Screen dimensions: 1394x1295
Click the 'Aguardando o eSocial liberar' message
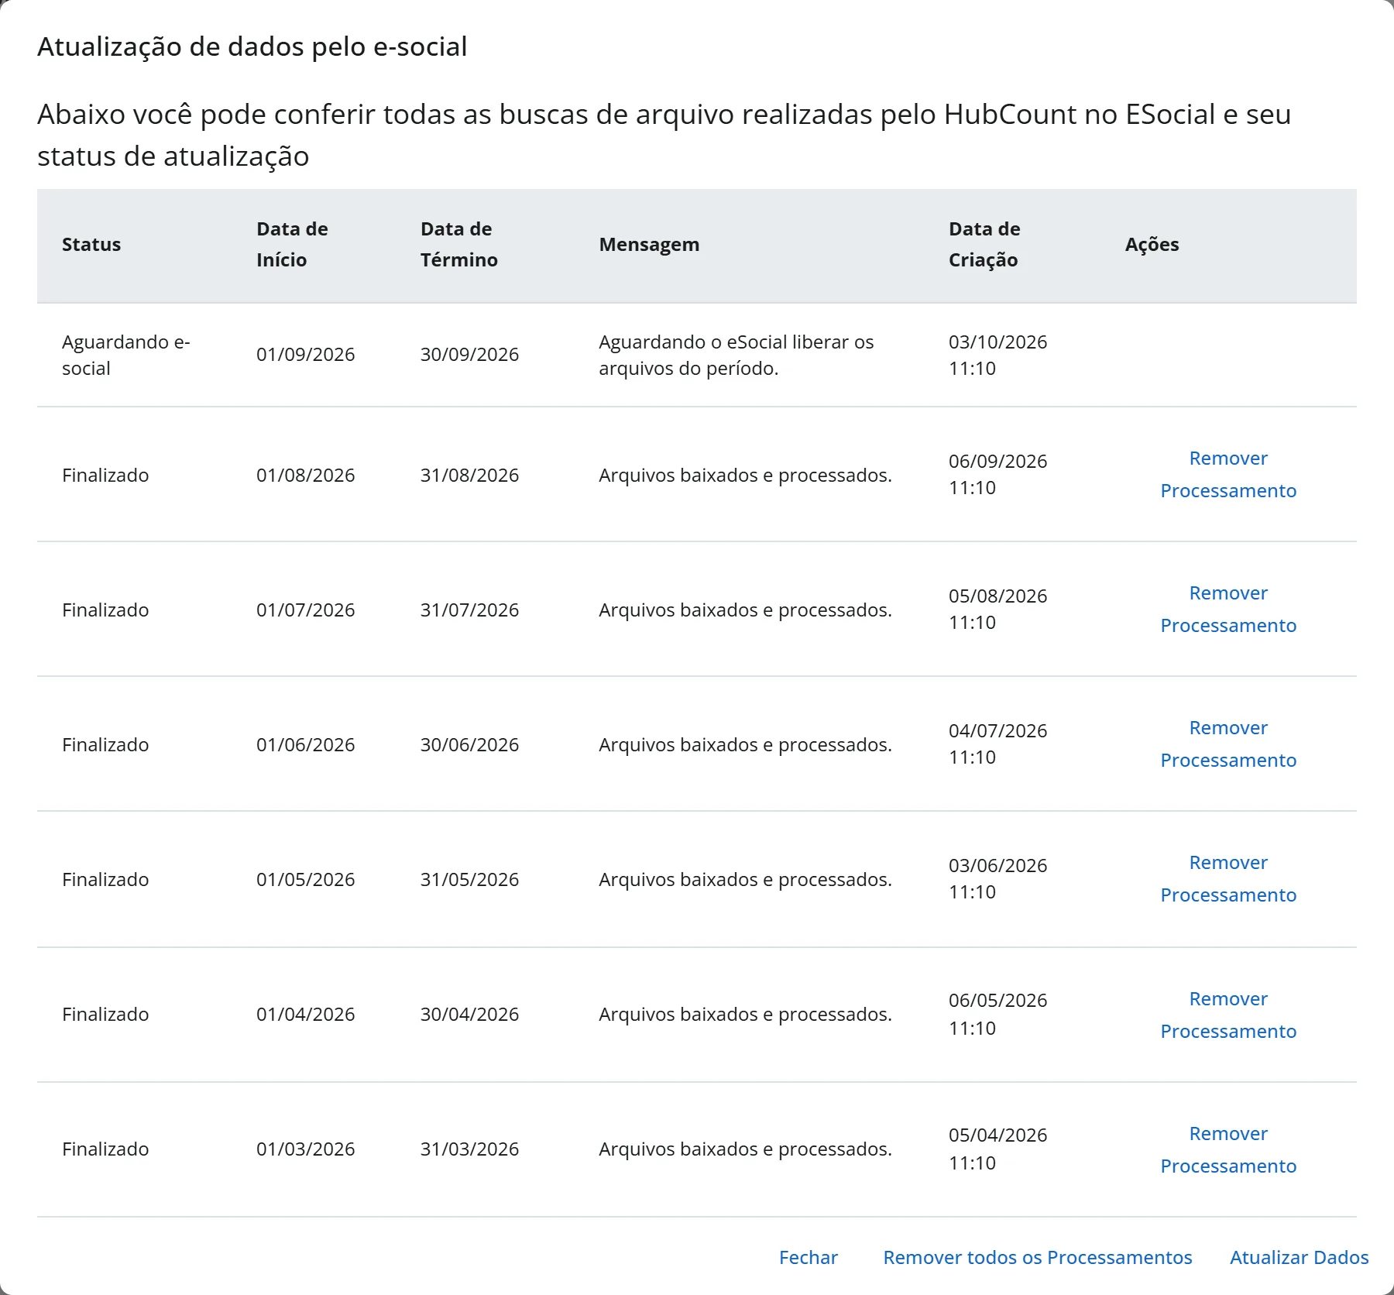736,355
